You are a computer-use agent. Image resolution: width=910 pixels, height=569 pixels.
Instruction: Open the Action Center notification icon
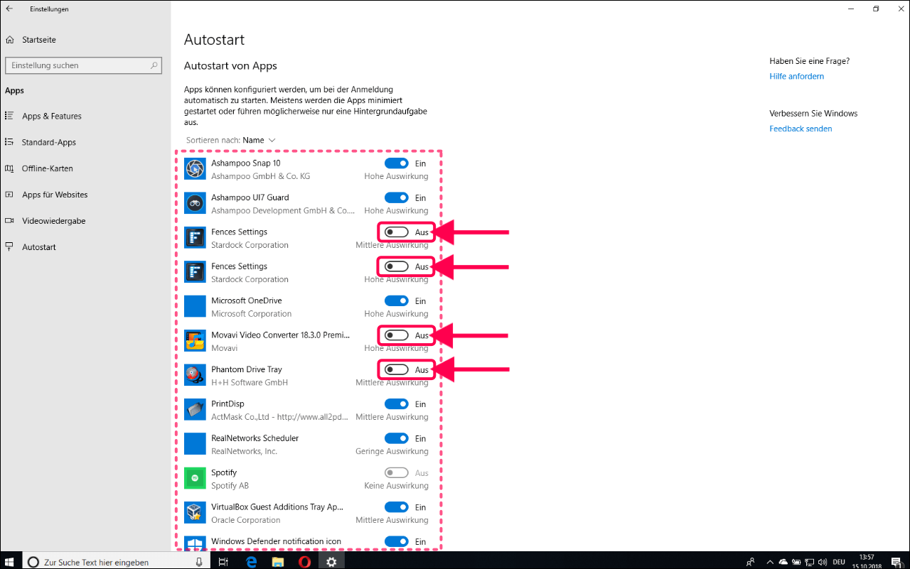tap(896, 562)
